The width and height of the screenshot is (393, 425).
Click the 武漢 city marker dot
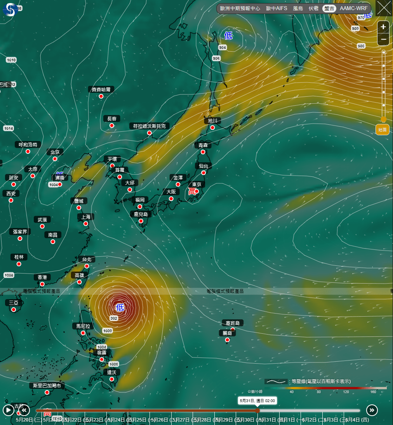click(x=42, y=226)
